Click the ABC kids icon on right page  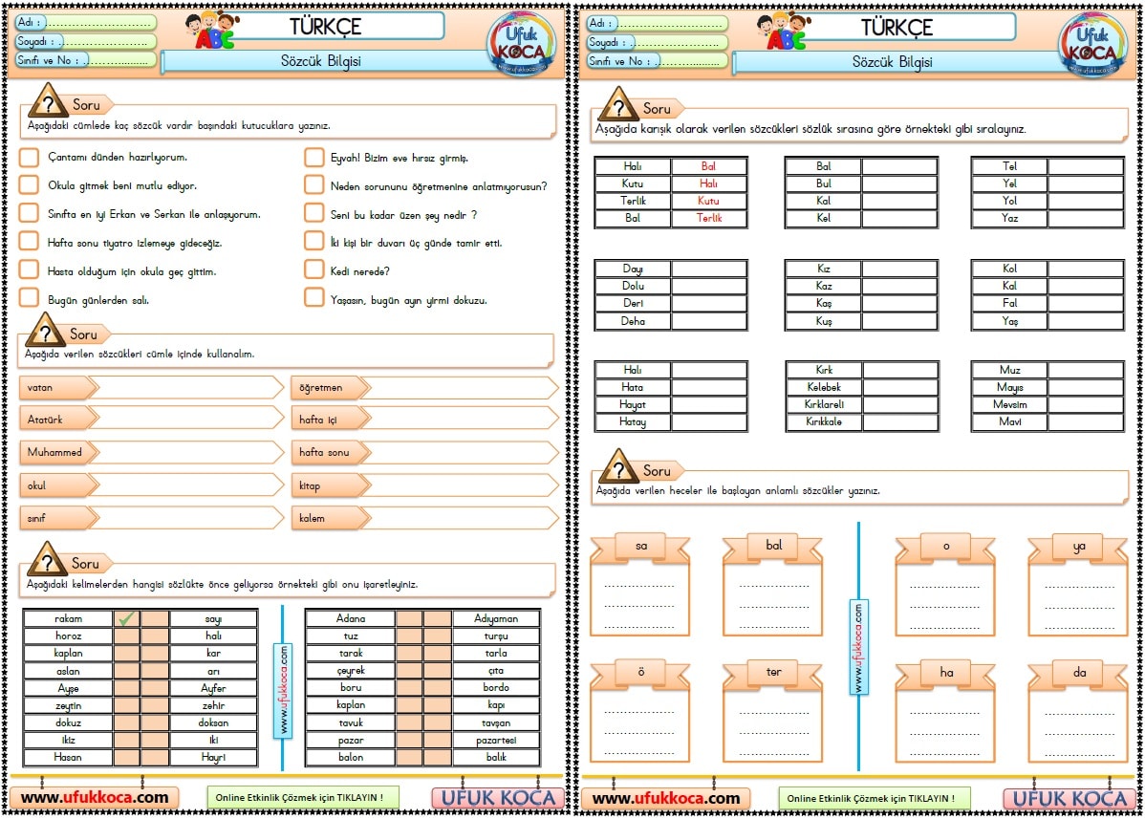pos(785,30)
